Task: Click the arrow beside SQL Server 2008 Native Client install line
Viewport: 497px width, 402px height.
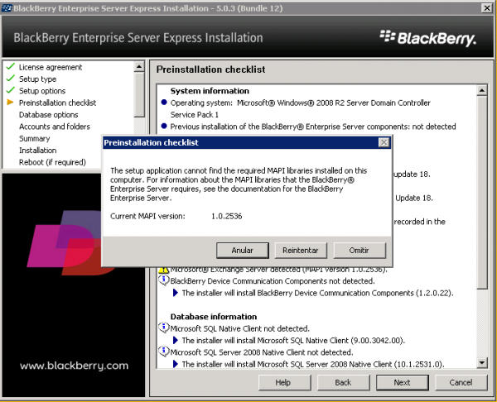Action: [x=176, y=364]
